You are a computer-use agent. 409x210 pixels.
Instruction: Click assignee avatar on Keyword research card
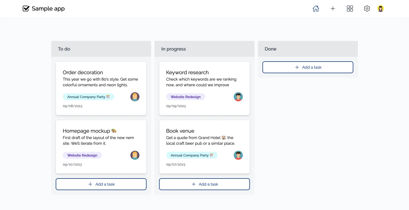pos(238,97)
